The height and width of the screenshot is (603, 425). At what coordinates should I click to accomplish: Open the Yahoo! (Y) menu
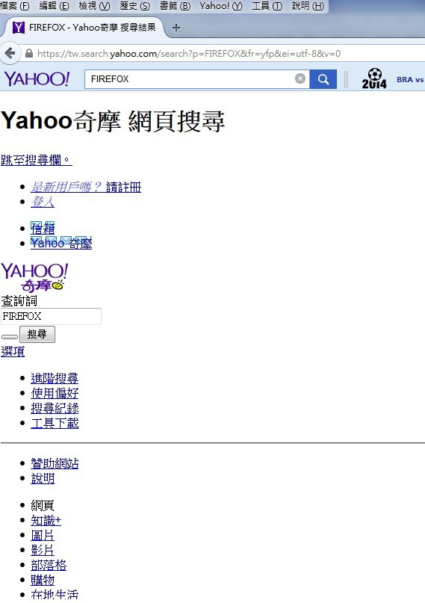221,6
